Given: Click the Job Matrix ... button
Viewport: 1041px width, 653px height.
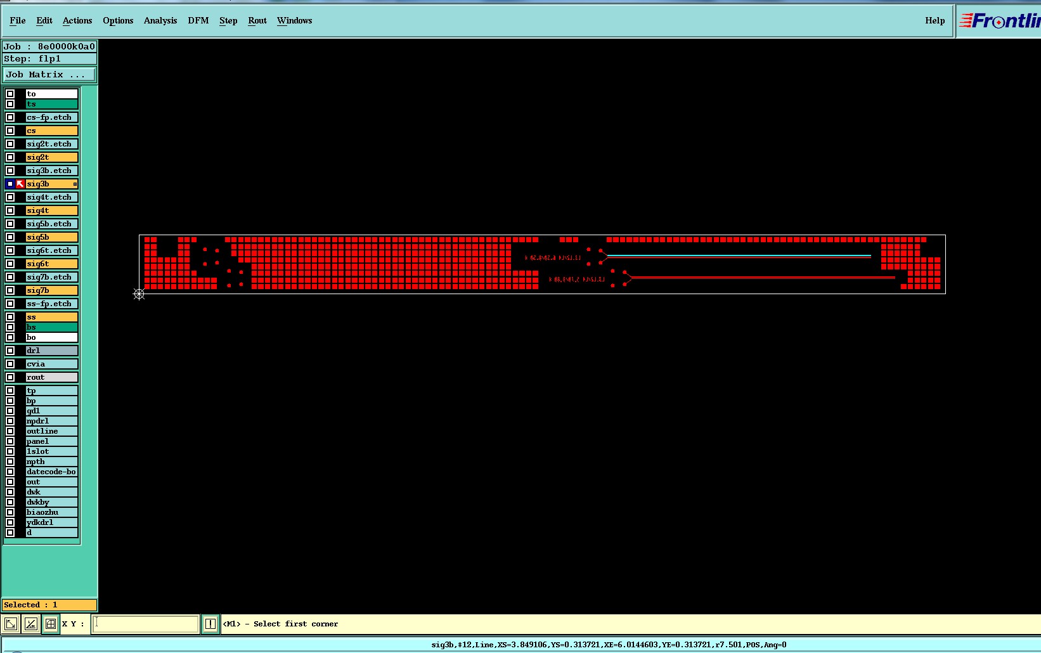Looking at the screenshot, I should (x=49, y=75).
